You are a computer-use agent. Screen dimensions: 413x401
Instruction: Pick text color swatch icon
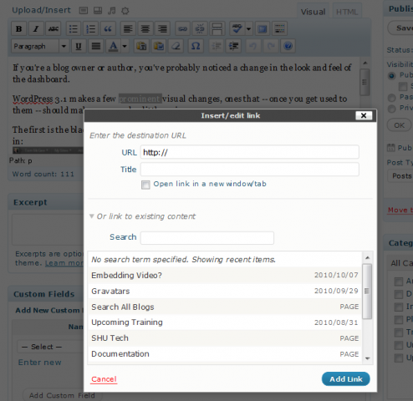click(113, 46)
